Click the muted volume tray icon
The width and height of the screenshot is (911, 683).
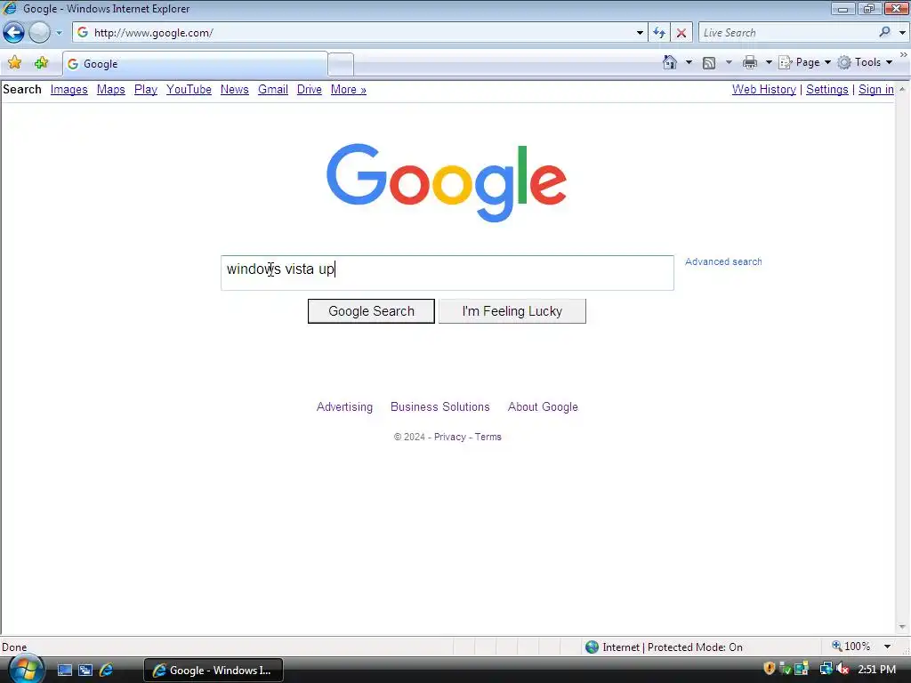(x=842, y=669)
